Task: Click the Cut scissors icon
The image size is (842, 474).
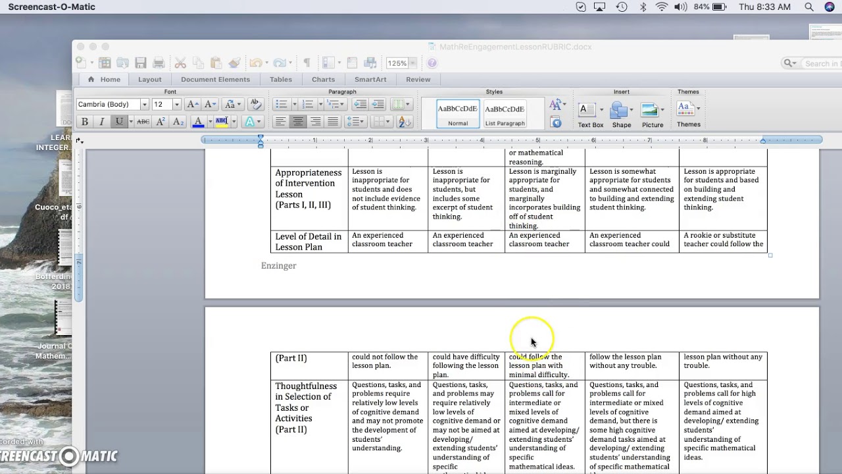Action: [x=180, y=63]
